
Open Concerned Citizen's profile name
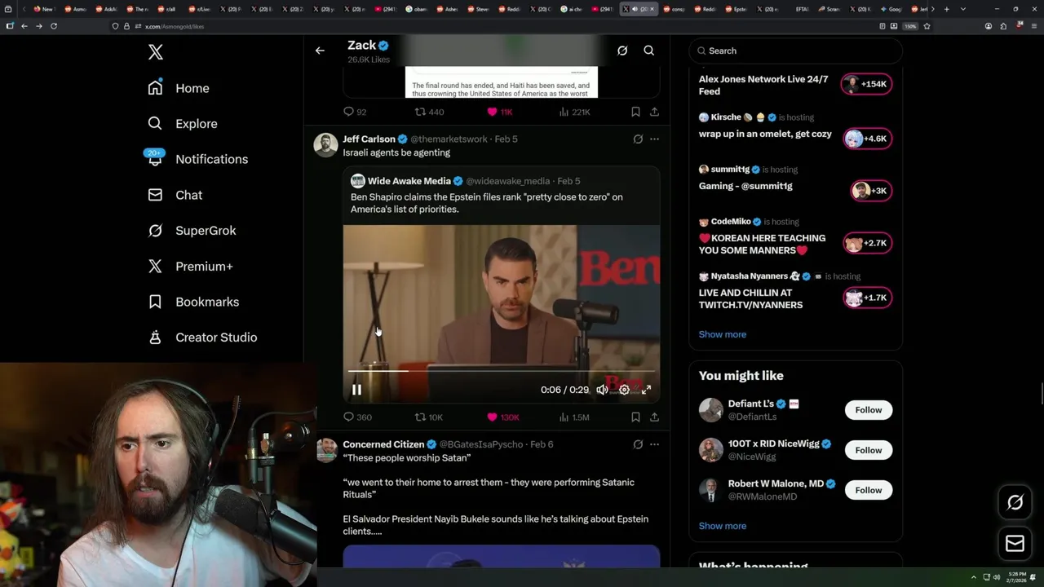[x=383, y=444]
